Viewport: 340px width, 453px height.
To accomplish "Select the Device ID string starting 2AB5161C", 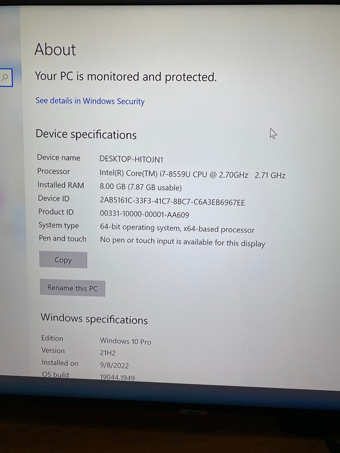I will coord(172,201).
